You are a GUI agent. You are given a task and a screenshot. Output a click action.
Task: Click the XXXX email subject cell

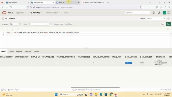(x=142, y=63)
